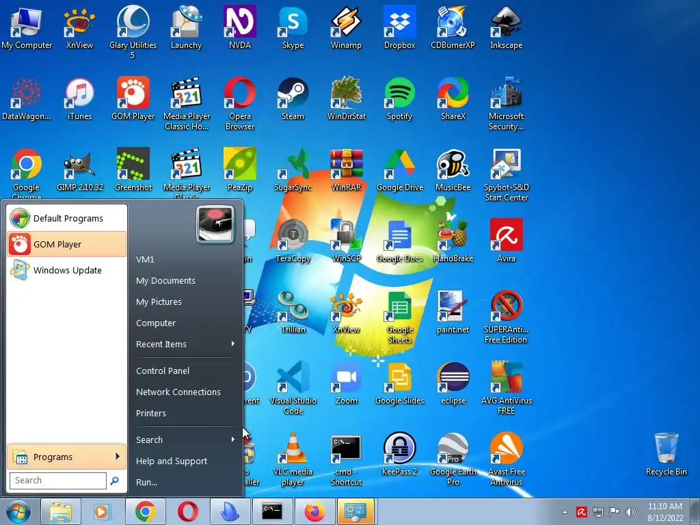Select the Avira desktop shortcut
The width and height of the screenshot is (700, 525).
click(507, 240)
